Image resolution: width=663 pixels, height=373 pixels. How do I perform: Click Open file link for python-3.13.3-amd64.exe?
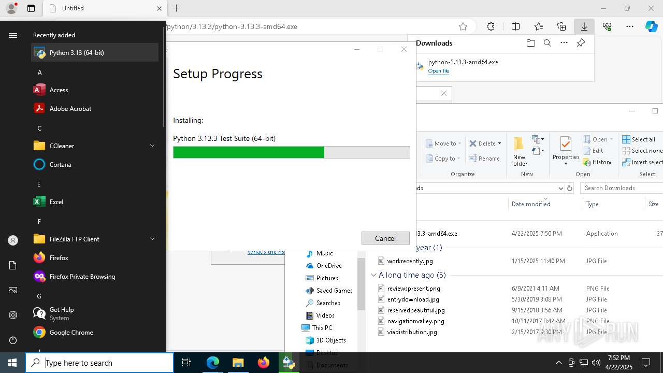(x=439, y=71)
